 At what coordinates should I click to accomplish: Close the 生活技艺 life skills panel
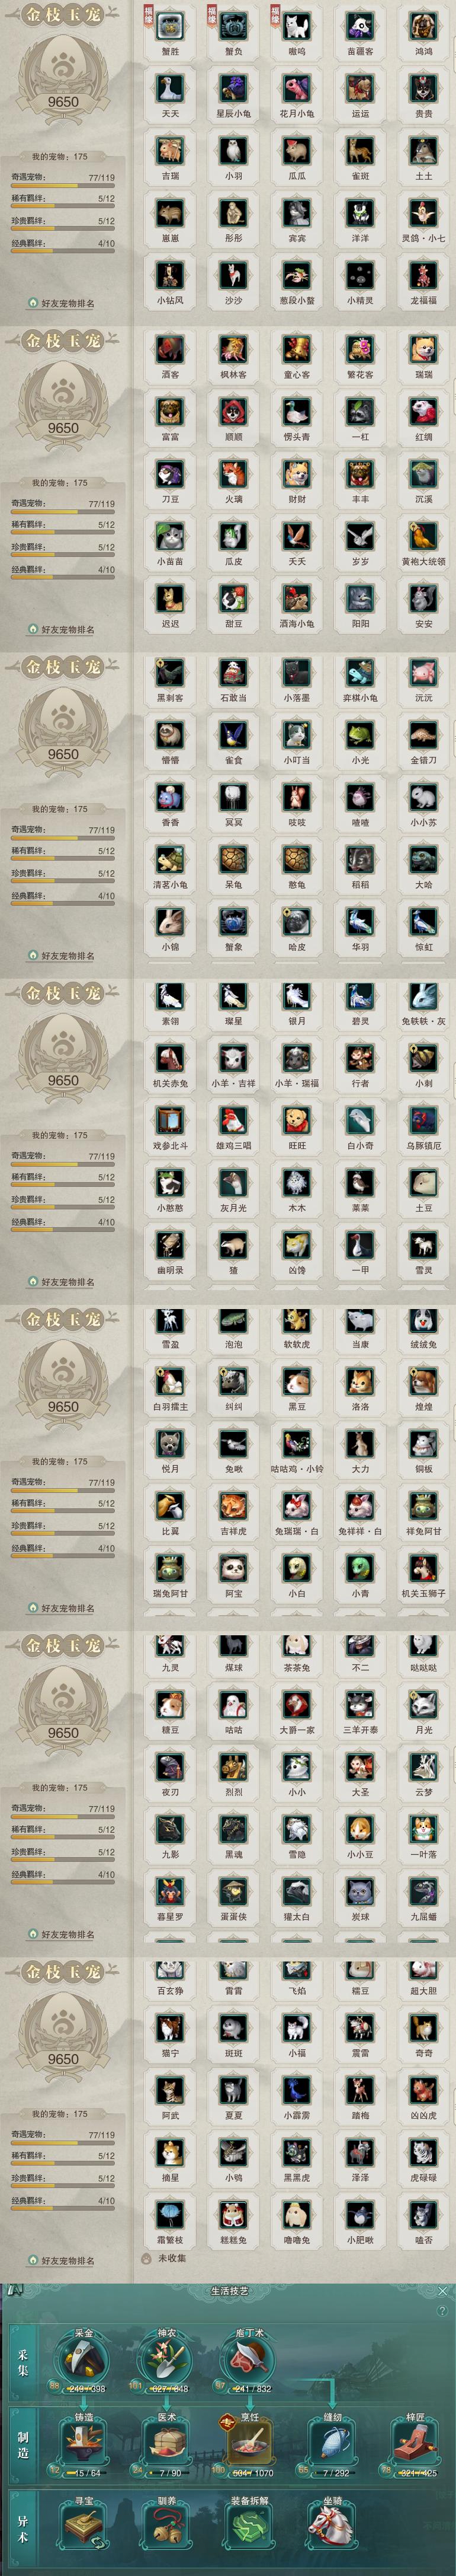443,2290
